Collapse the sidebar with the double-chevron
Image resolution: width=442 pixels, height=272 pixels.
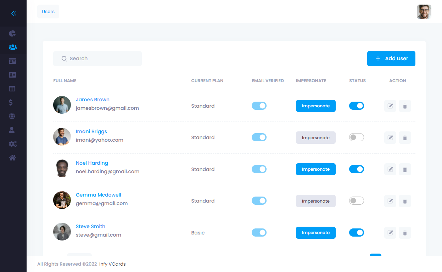coord(13,13)
